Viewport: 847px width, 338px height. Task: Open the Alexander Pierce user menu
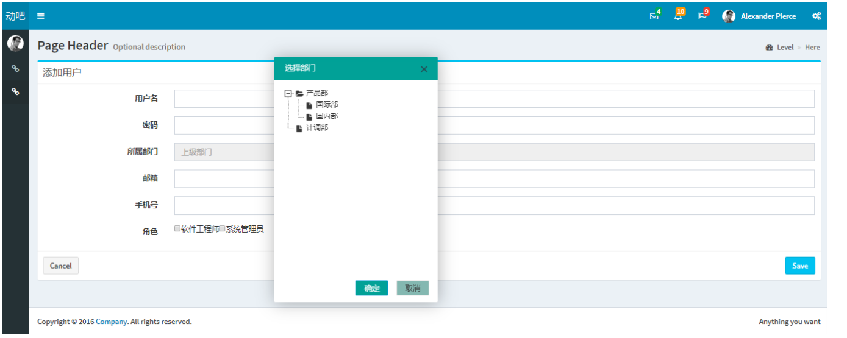tap(768, 16)
